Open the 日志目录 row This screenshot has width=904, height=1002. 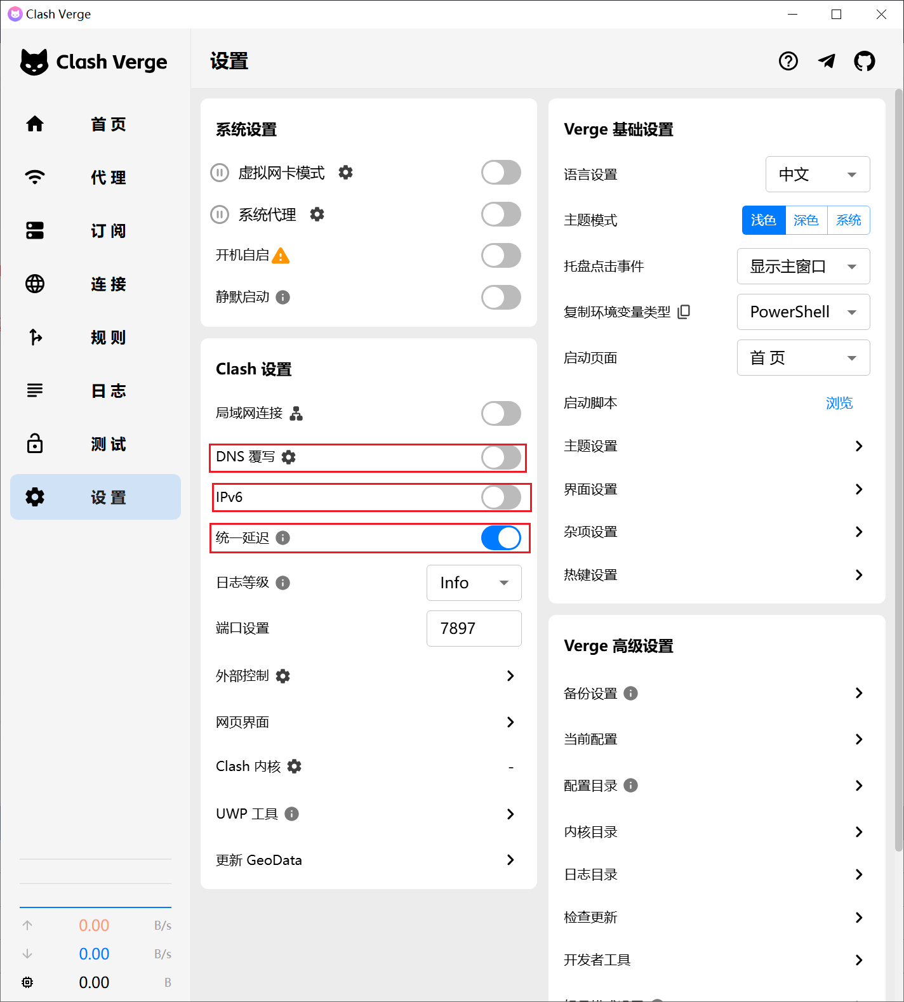click(716, 874)
